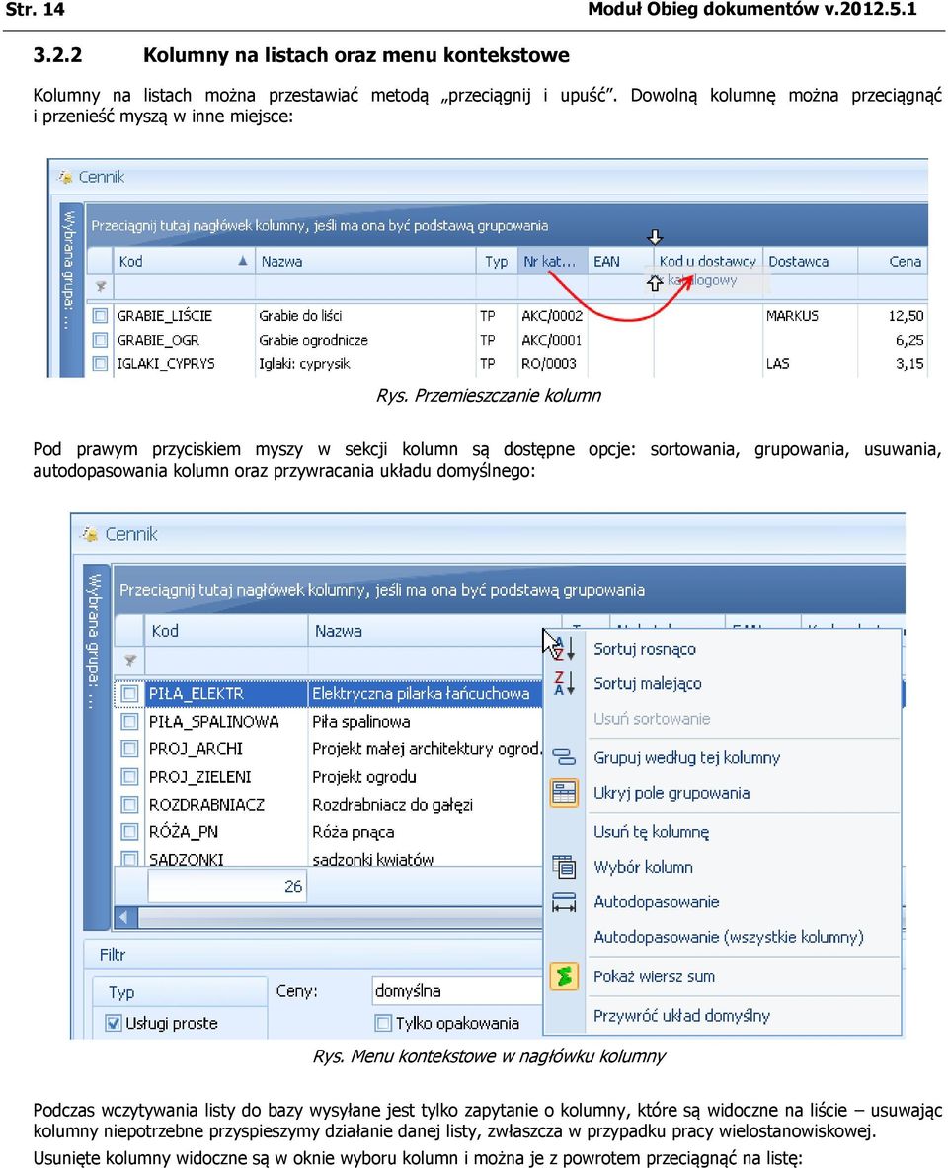
Task: Click the record count 26 footer cell
Action: 226,886
